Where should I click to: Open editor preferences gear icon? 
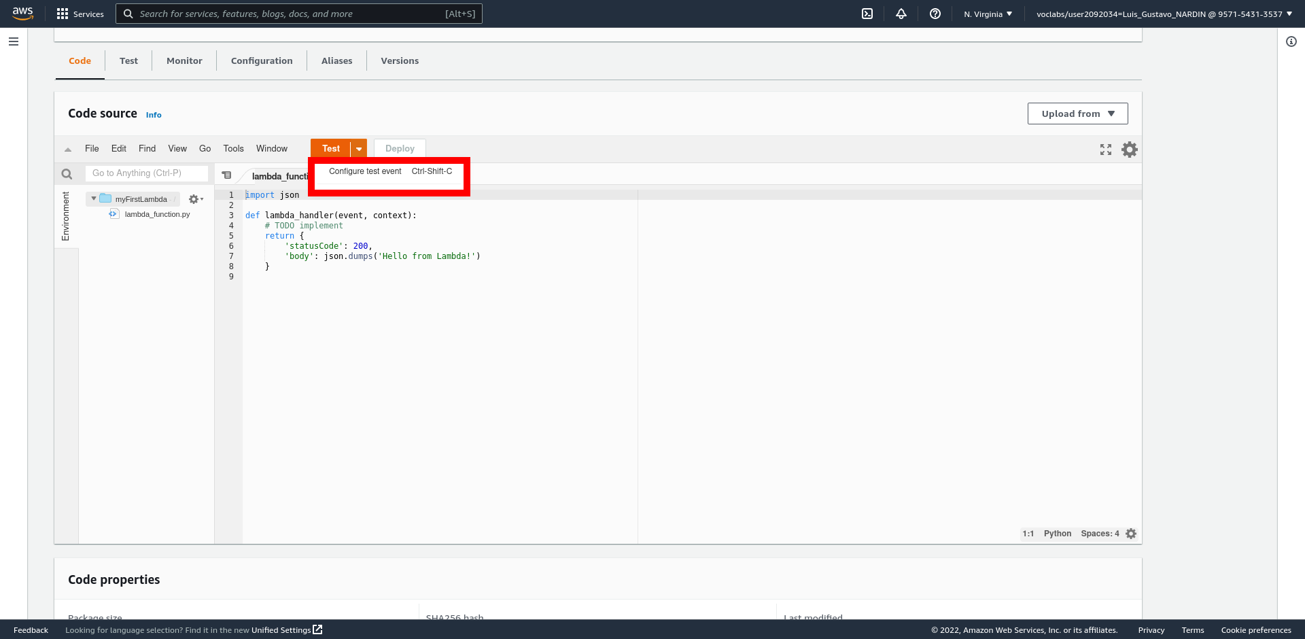[x=1129, y=150]
